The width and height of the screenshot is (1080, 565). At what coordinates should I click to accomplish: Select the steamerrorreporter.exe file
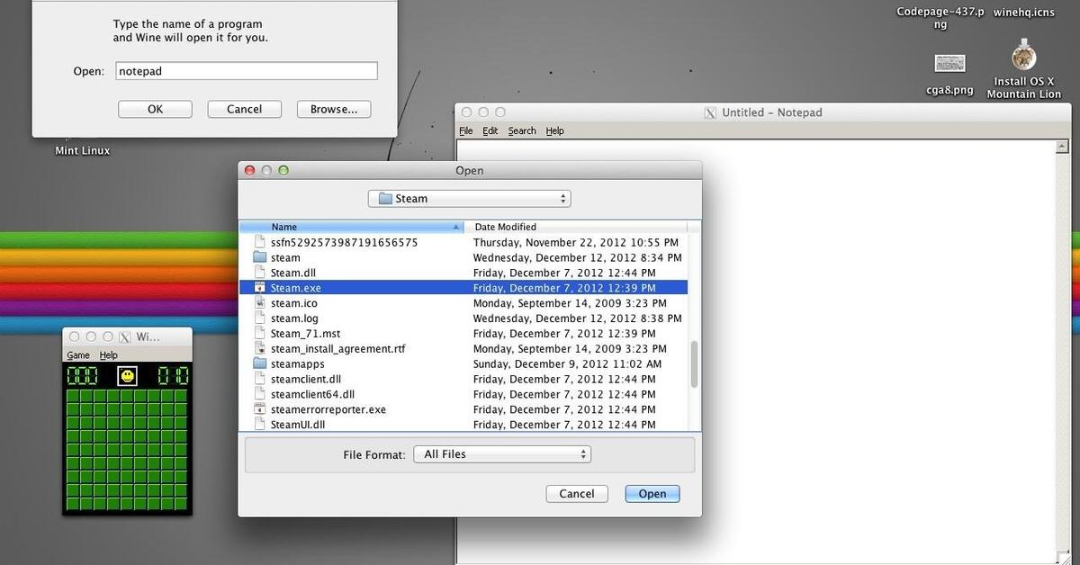(x=328, y=408)
